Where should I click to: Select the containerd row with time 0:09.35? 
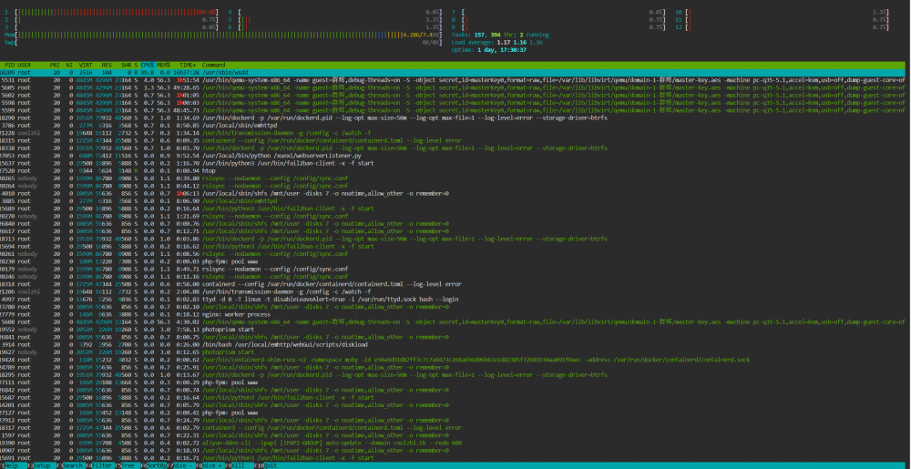point(453,140)
